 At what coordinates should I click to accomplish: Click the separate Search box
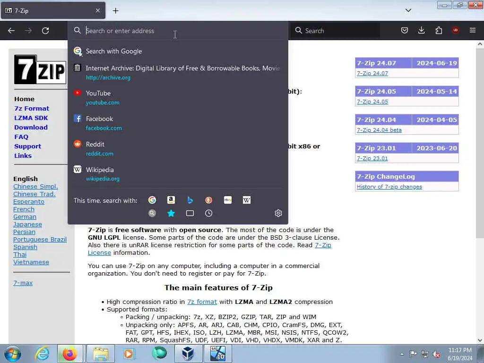pyautogui.click(x=336, y=31)
